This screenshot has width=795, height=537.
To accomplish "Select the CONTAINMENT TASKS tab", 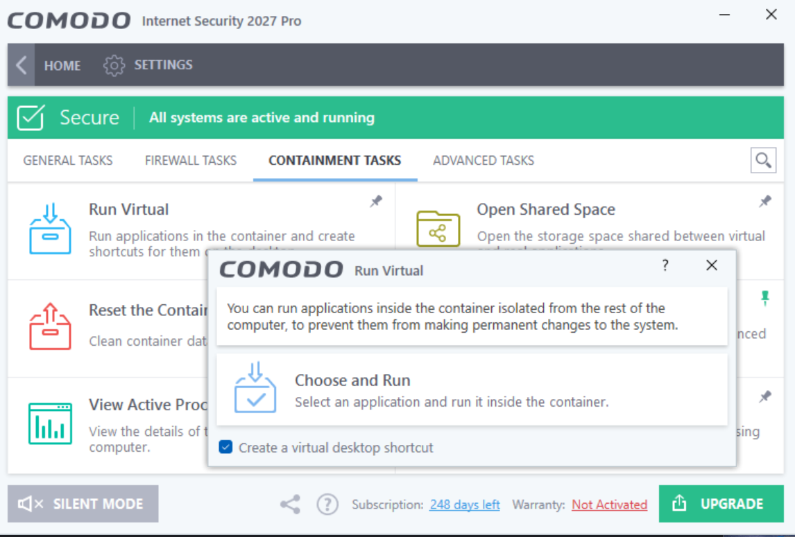I will click(334, 160).
